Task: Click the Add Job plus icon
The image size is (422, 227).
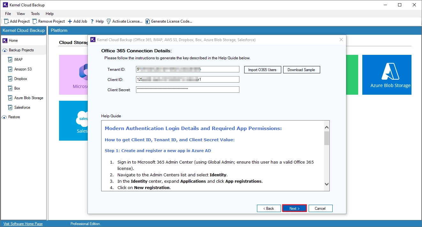Action: point(70,21)
